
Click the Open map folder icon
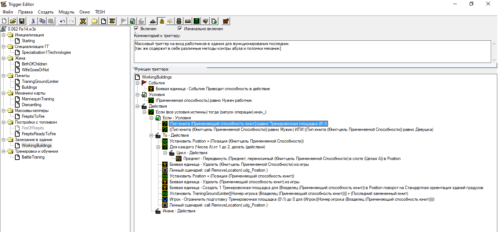click(x=13, y=21)
